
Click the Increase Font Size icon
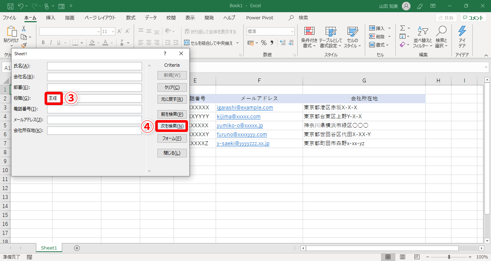[x=120, y=32]
